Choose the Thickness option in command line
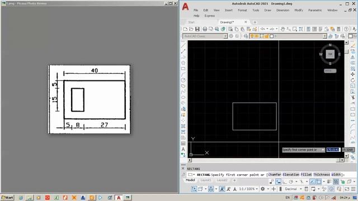This screenshot has height=201, width=358. pyautogui.click(x=322, y=175)
